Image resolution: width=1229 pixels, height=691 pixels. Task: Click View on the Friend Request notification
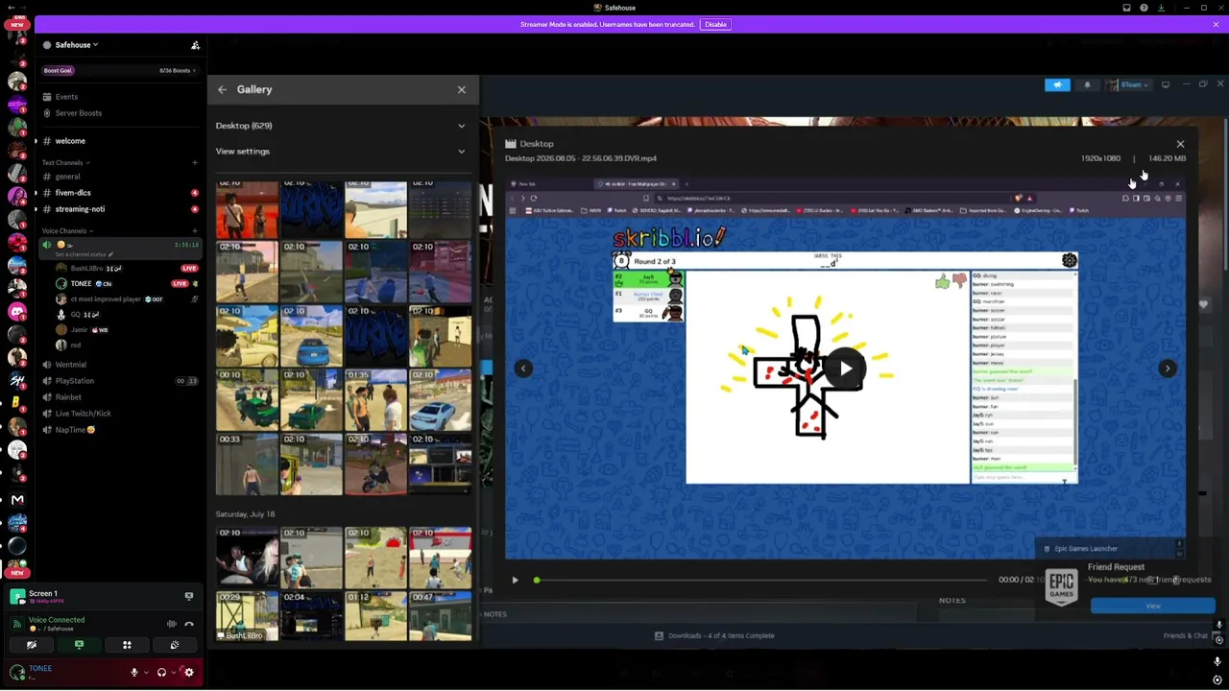[x=1153, y=606]
